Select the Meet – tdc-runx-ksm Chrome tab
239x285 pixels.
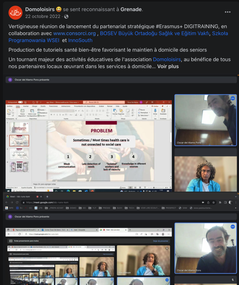[24, 197]
